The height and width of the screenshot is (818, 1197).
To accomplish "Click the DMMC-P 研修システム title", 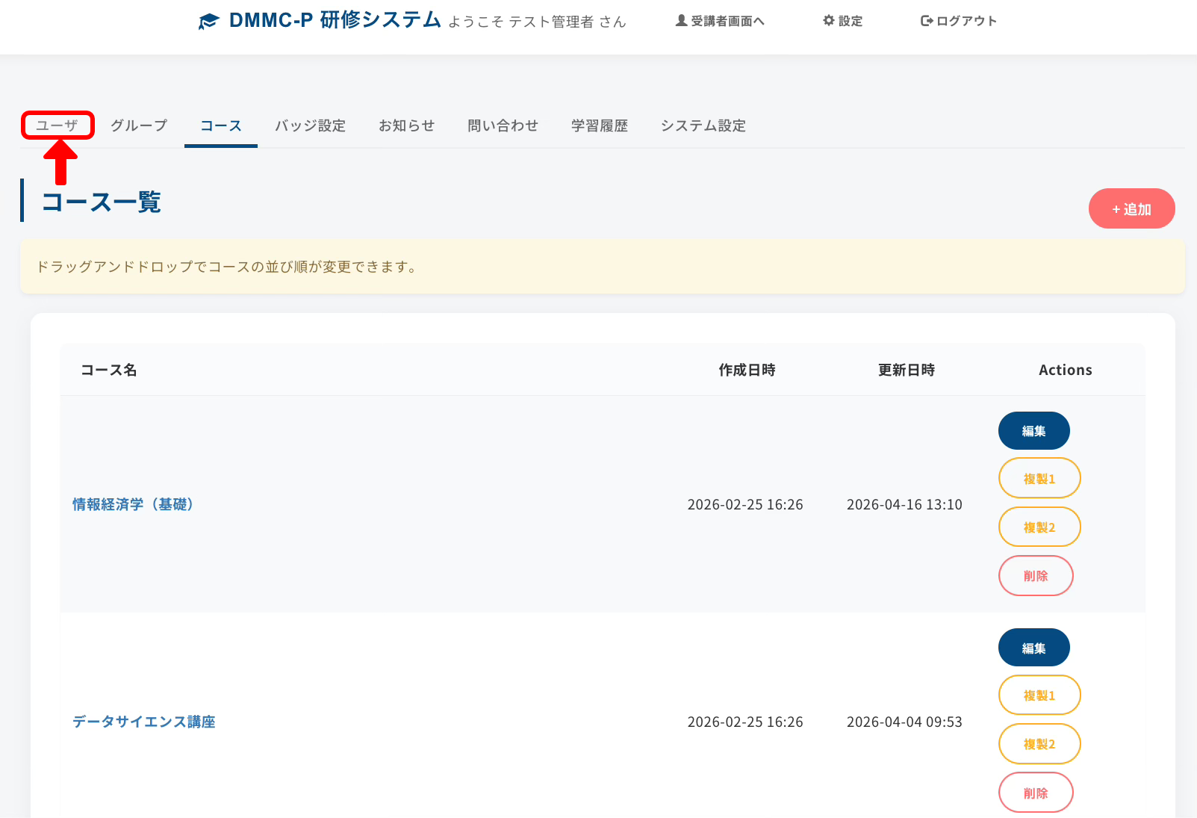I will (x=335, y=20).
